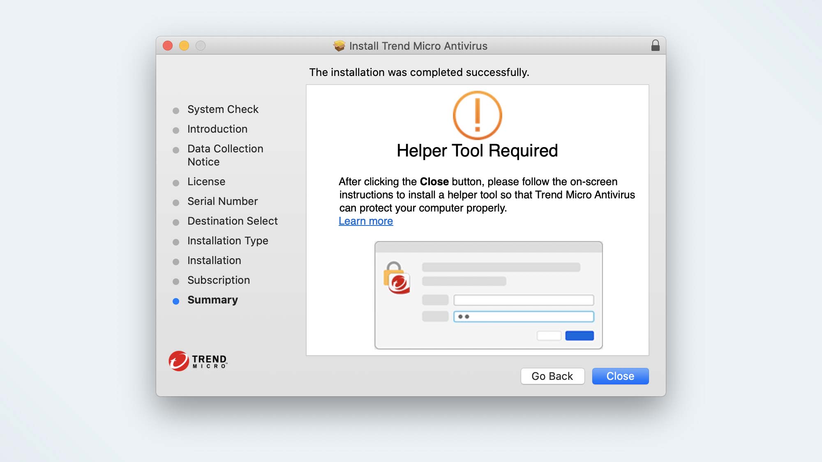Click the installation completed successfully message

[419, 72]
